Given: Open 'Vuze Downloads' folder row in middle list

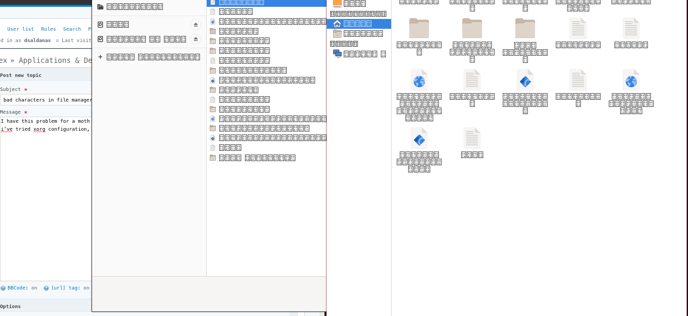Looking at the screenshot, I should 267,158.
